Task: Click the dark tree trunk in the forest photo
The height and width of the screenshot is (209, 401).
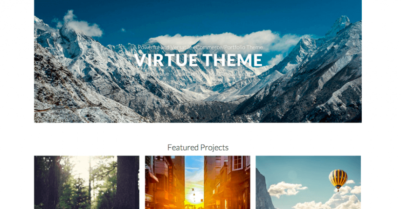Action: 128,182
